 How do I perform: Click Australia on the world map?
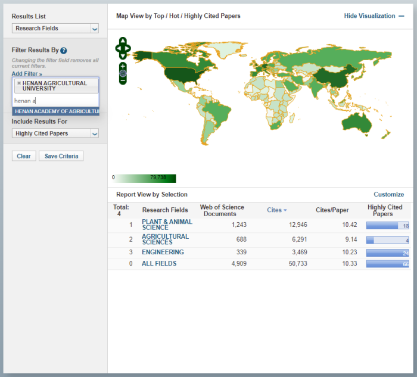(356, 123)
